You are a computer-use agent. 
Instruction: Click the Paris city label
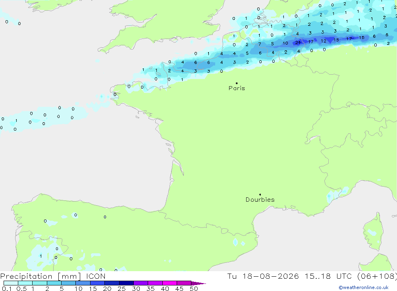[x=237, y=88]
